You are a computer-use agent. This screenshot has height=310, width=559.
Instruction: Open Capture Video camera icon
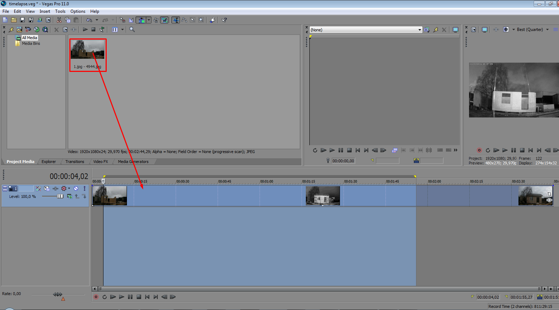pos(28,30)
